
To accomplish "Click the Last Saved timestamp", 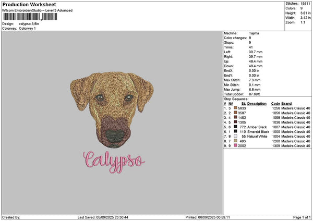I will 103,217.
